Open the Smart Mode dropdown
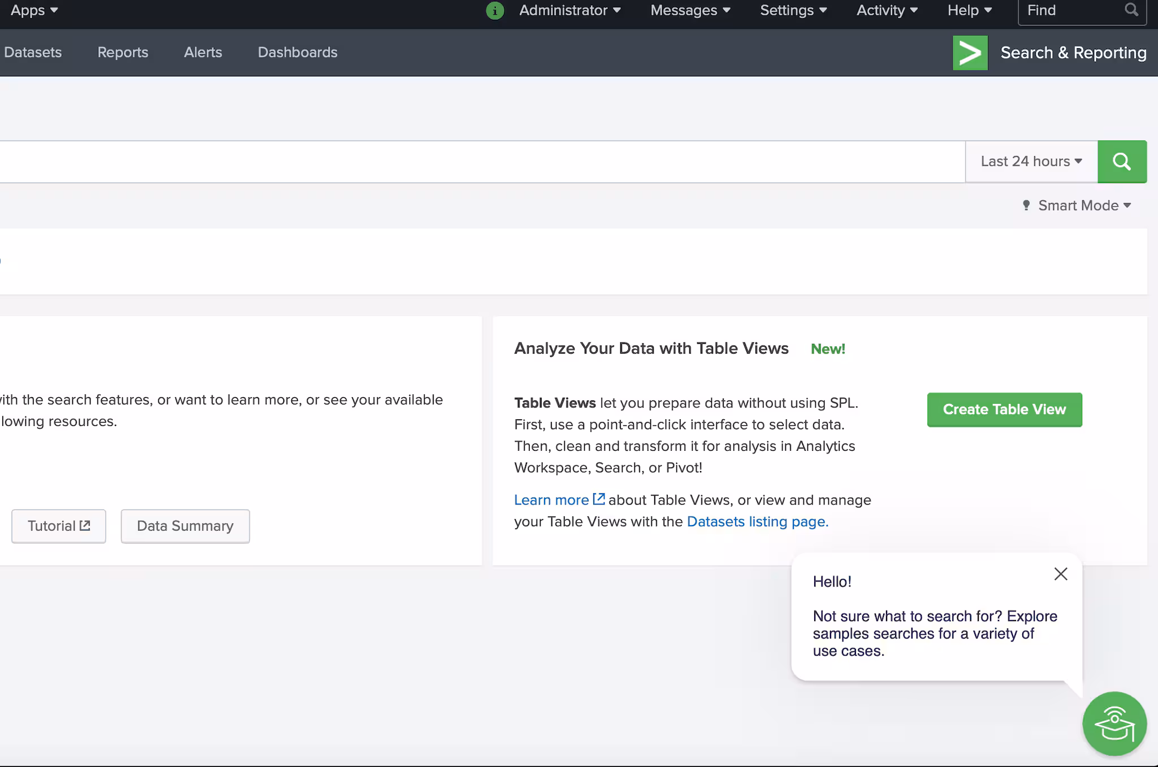The height and width of the screenshot is (767, 1158). tap(1084, 205)
